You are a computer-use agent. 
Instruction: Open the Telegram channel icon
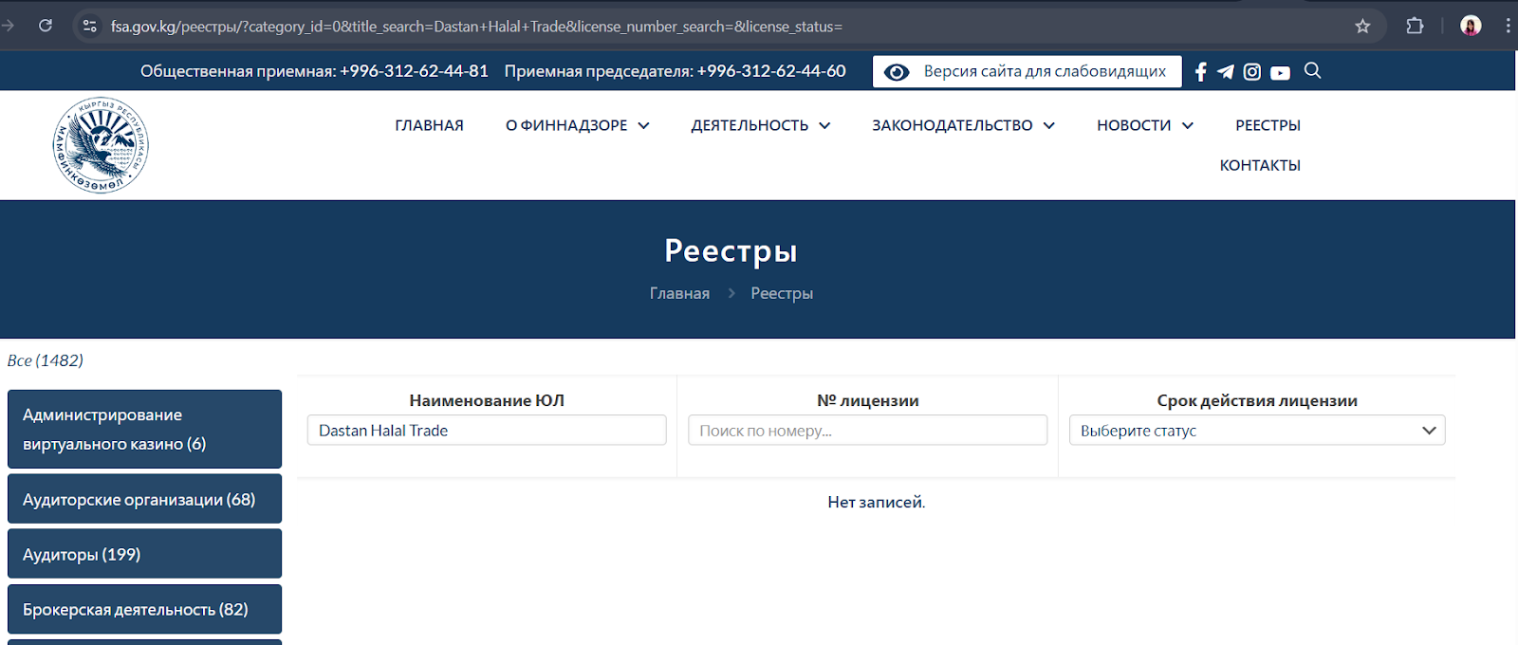coord(1226,72)
